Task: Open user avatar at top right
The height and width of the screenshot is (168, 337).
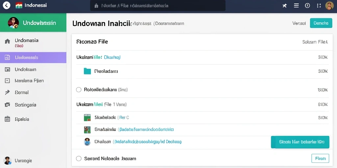Action: click(x=329, y=6)
